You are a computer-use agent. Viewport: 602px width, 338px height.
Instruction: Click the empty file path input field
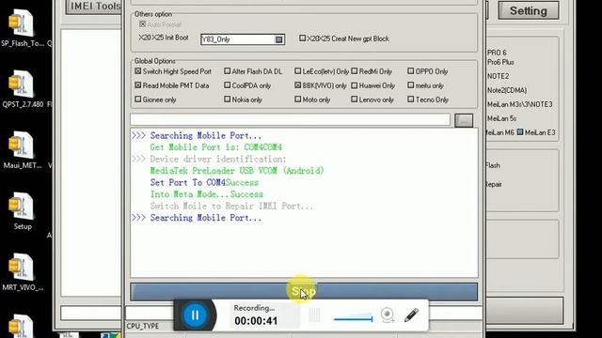point(291,119)
